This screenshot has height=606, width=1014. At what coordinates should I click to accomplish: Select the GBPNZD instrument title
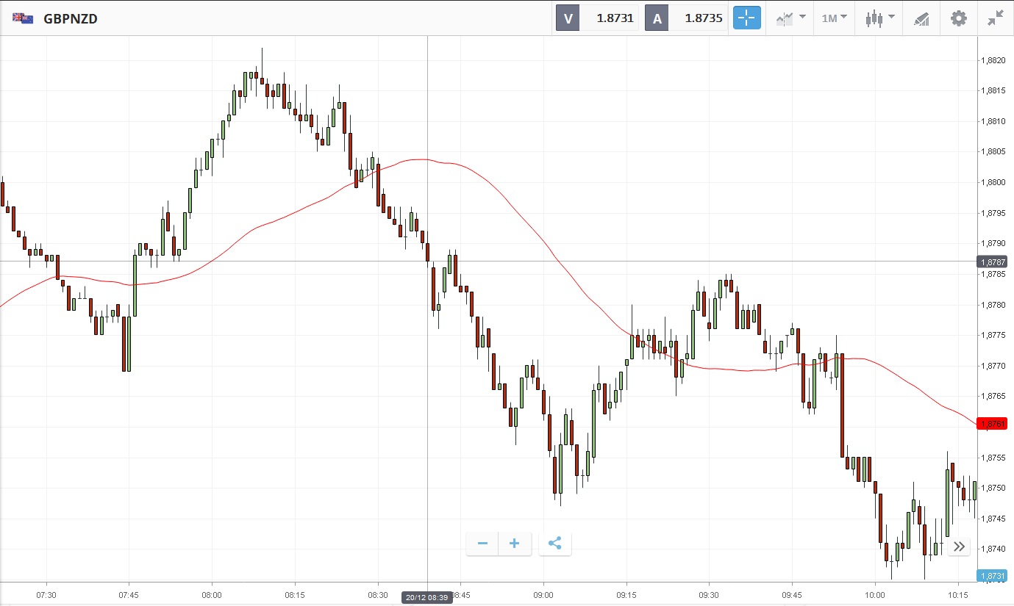71,18
